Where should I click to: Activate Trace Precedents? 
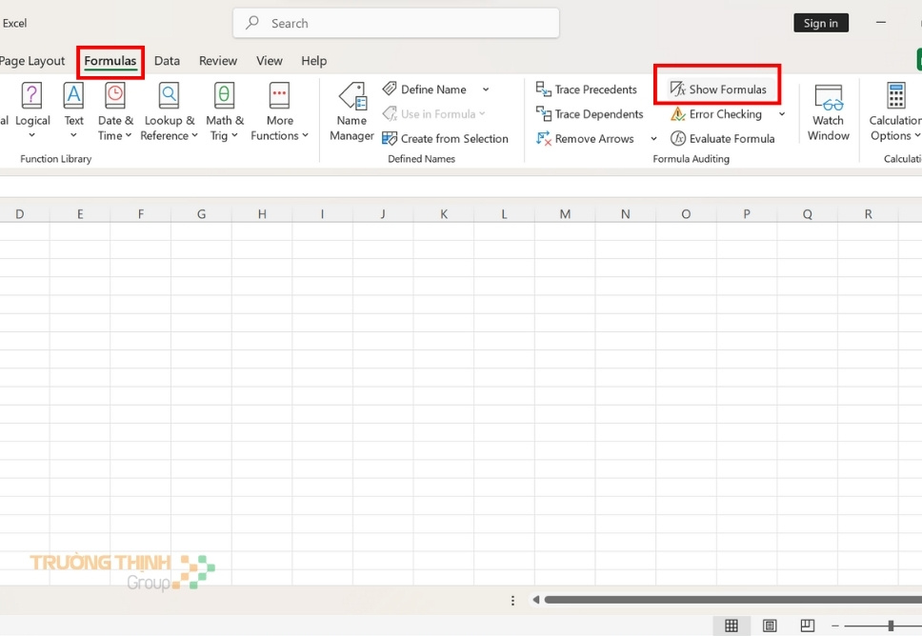pyautogui.click(x=587, y=89)
